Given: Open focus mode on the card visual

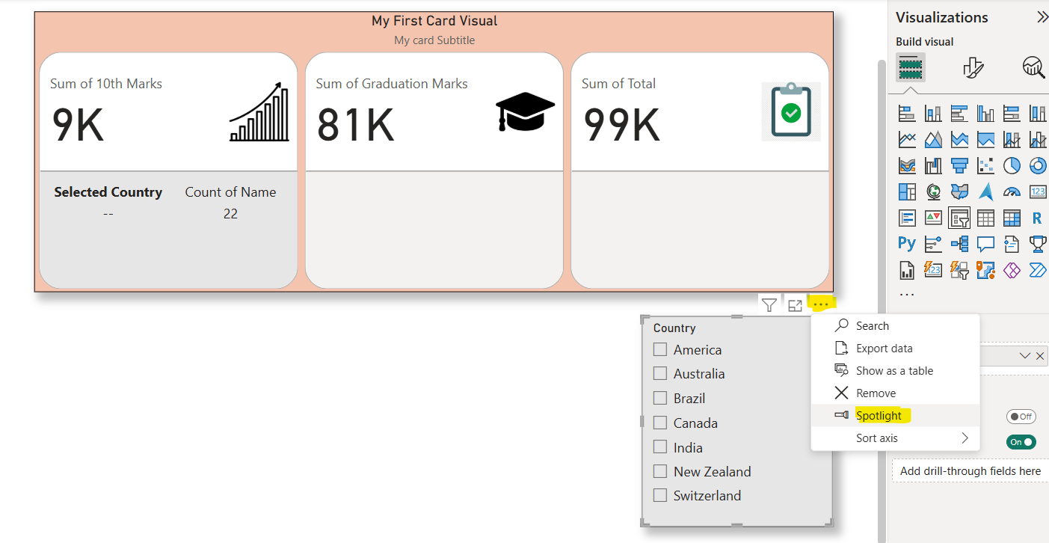Looking at the screenshot, I should click(x=795, y=304).
